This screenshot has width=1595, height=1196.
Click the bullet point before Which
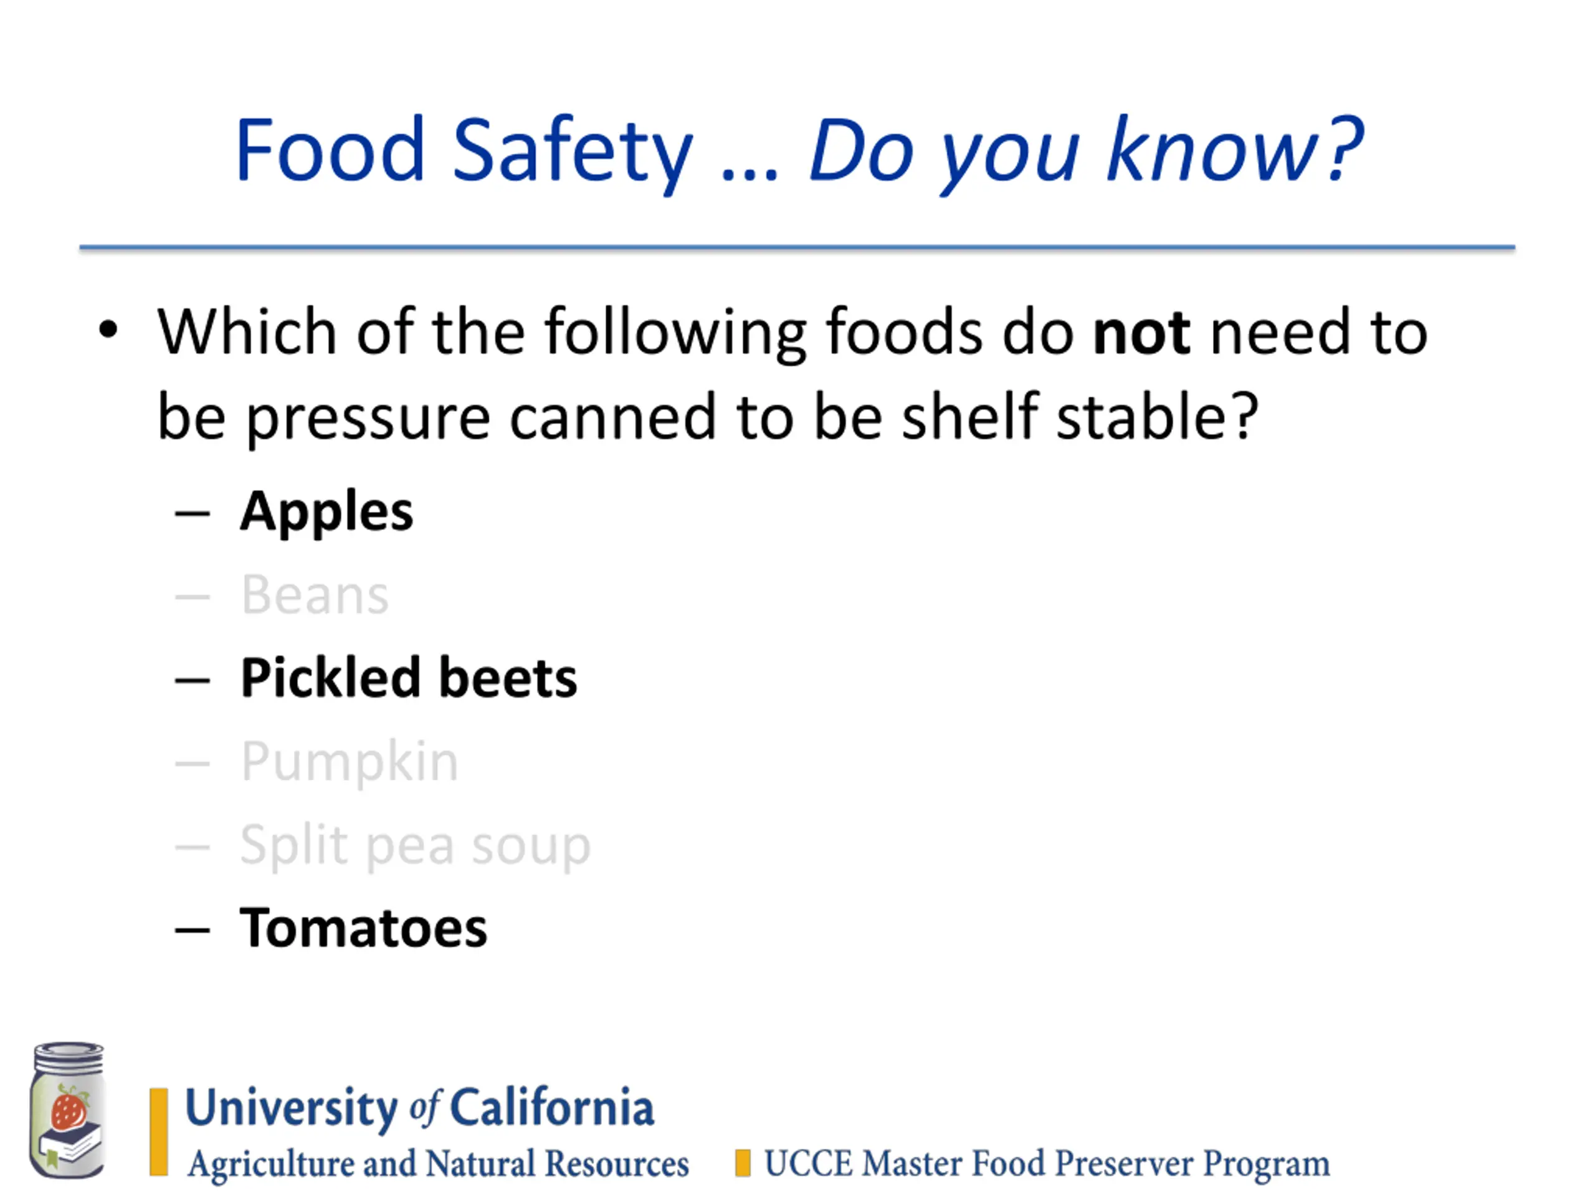[108, 331]
